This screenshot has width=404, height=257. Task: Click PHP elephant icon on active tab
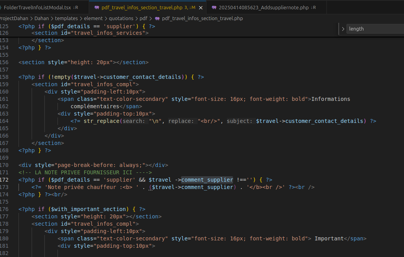click(96, 7)
